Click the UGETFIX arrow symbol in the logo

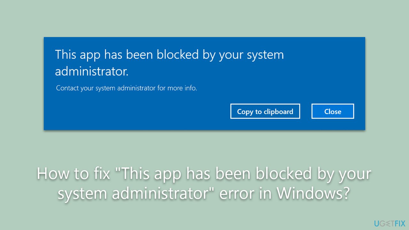pos(388,223)
